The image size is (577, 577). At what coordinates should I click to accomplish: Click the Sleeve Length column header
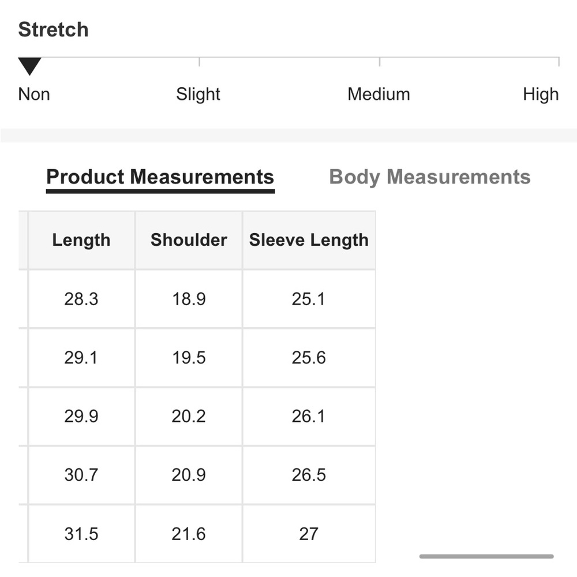click(309, 240)
